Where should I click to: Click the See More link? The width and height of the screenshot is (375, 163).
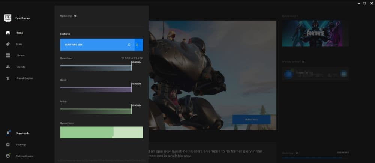[x=343, y=153]
